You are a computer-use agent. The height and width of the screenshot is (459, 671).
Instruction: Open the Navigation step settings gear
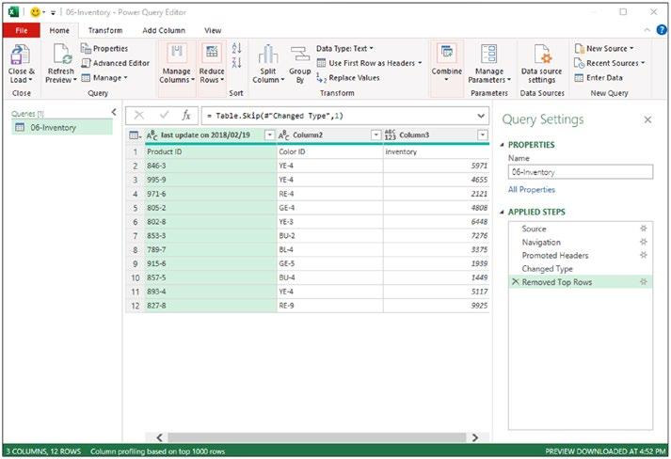click(x=643, y=242)
